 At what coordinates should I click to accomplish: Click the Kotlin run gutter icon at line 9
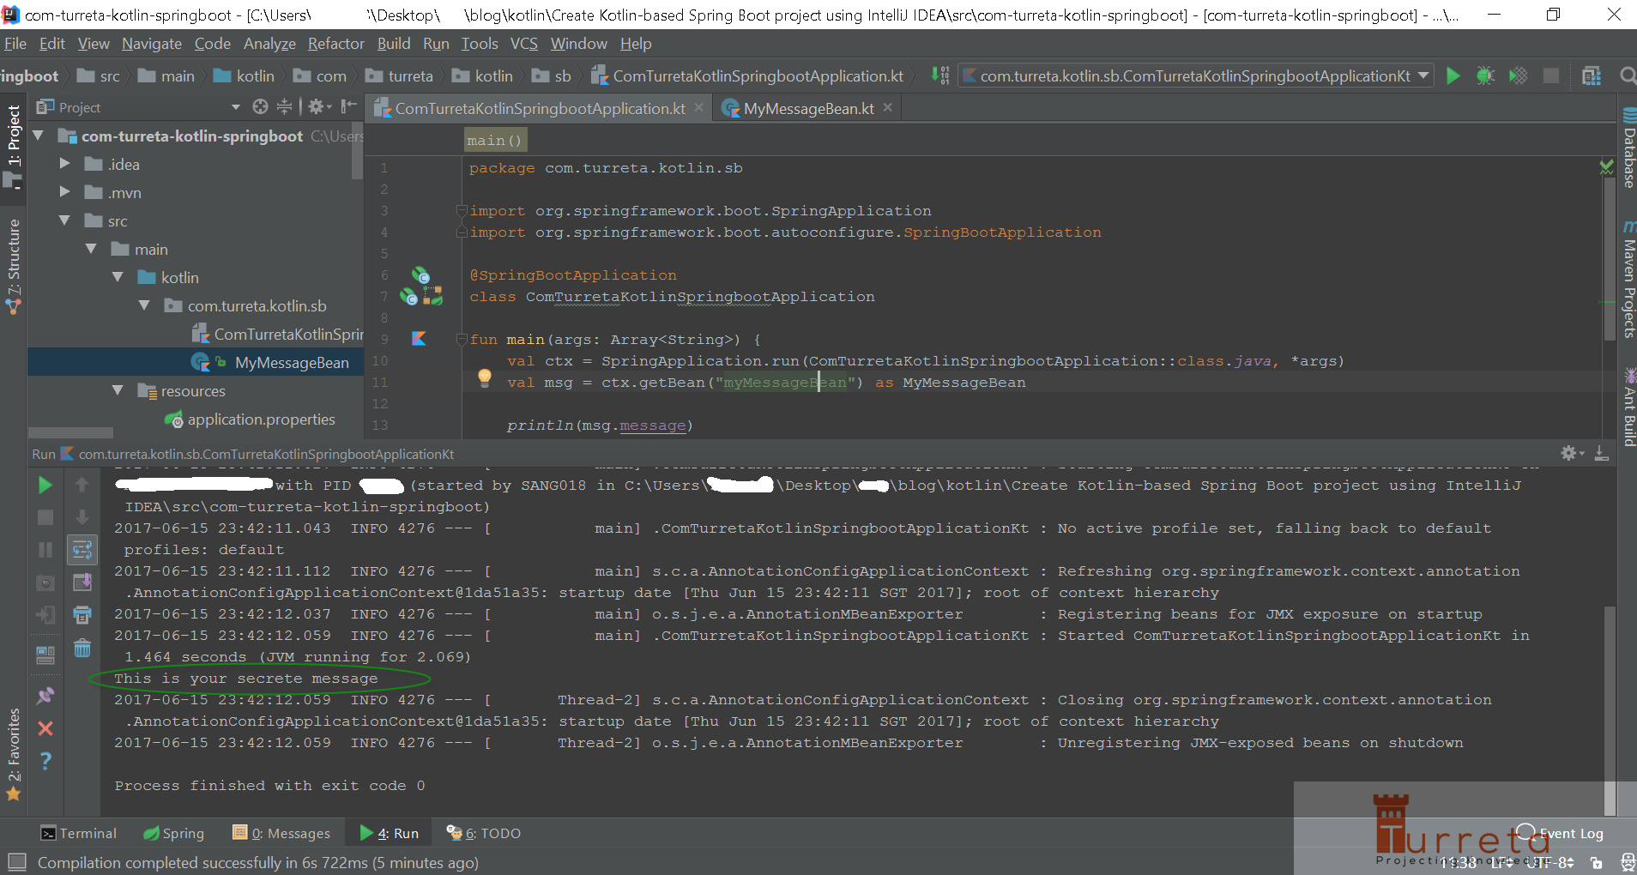click(x=419, y=339)
